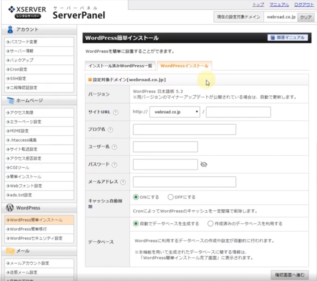Click the ServerPanel title text

point(79,15)
